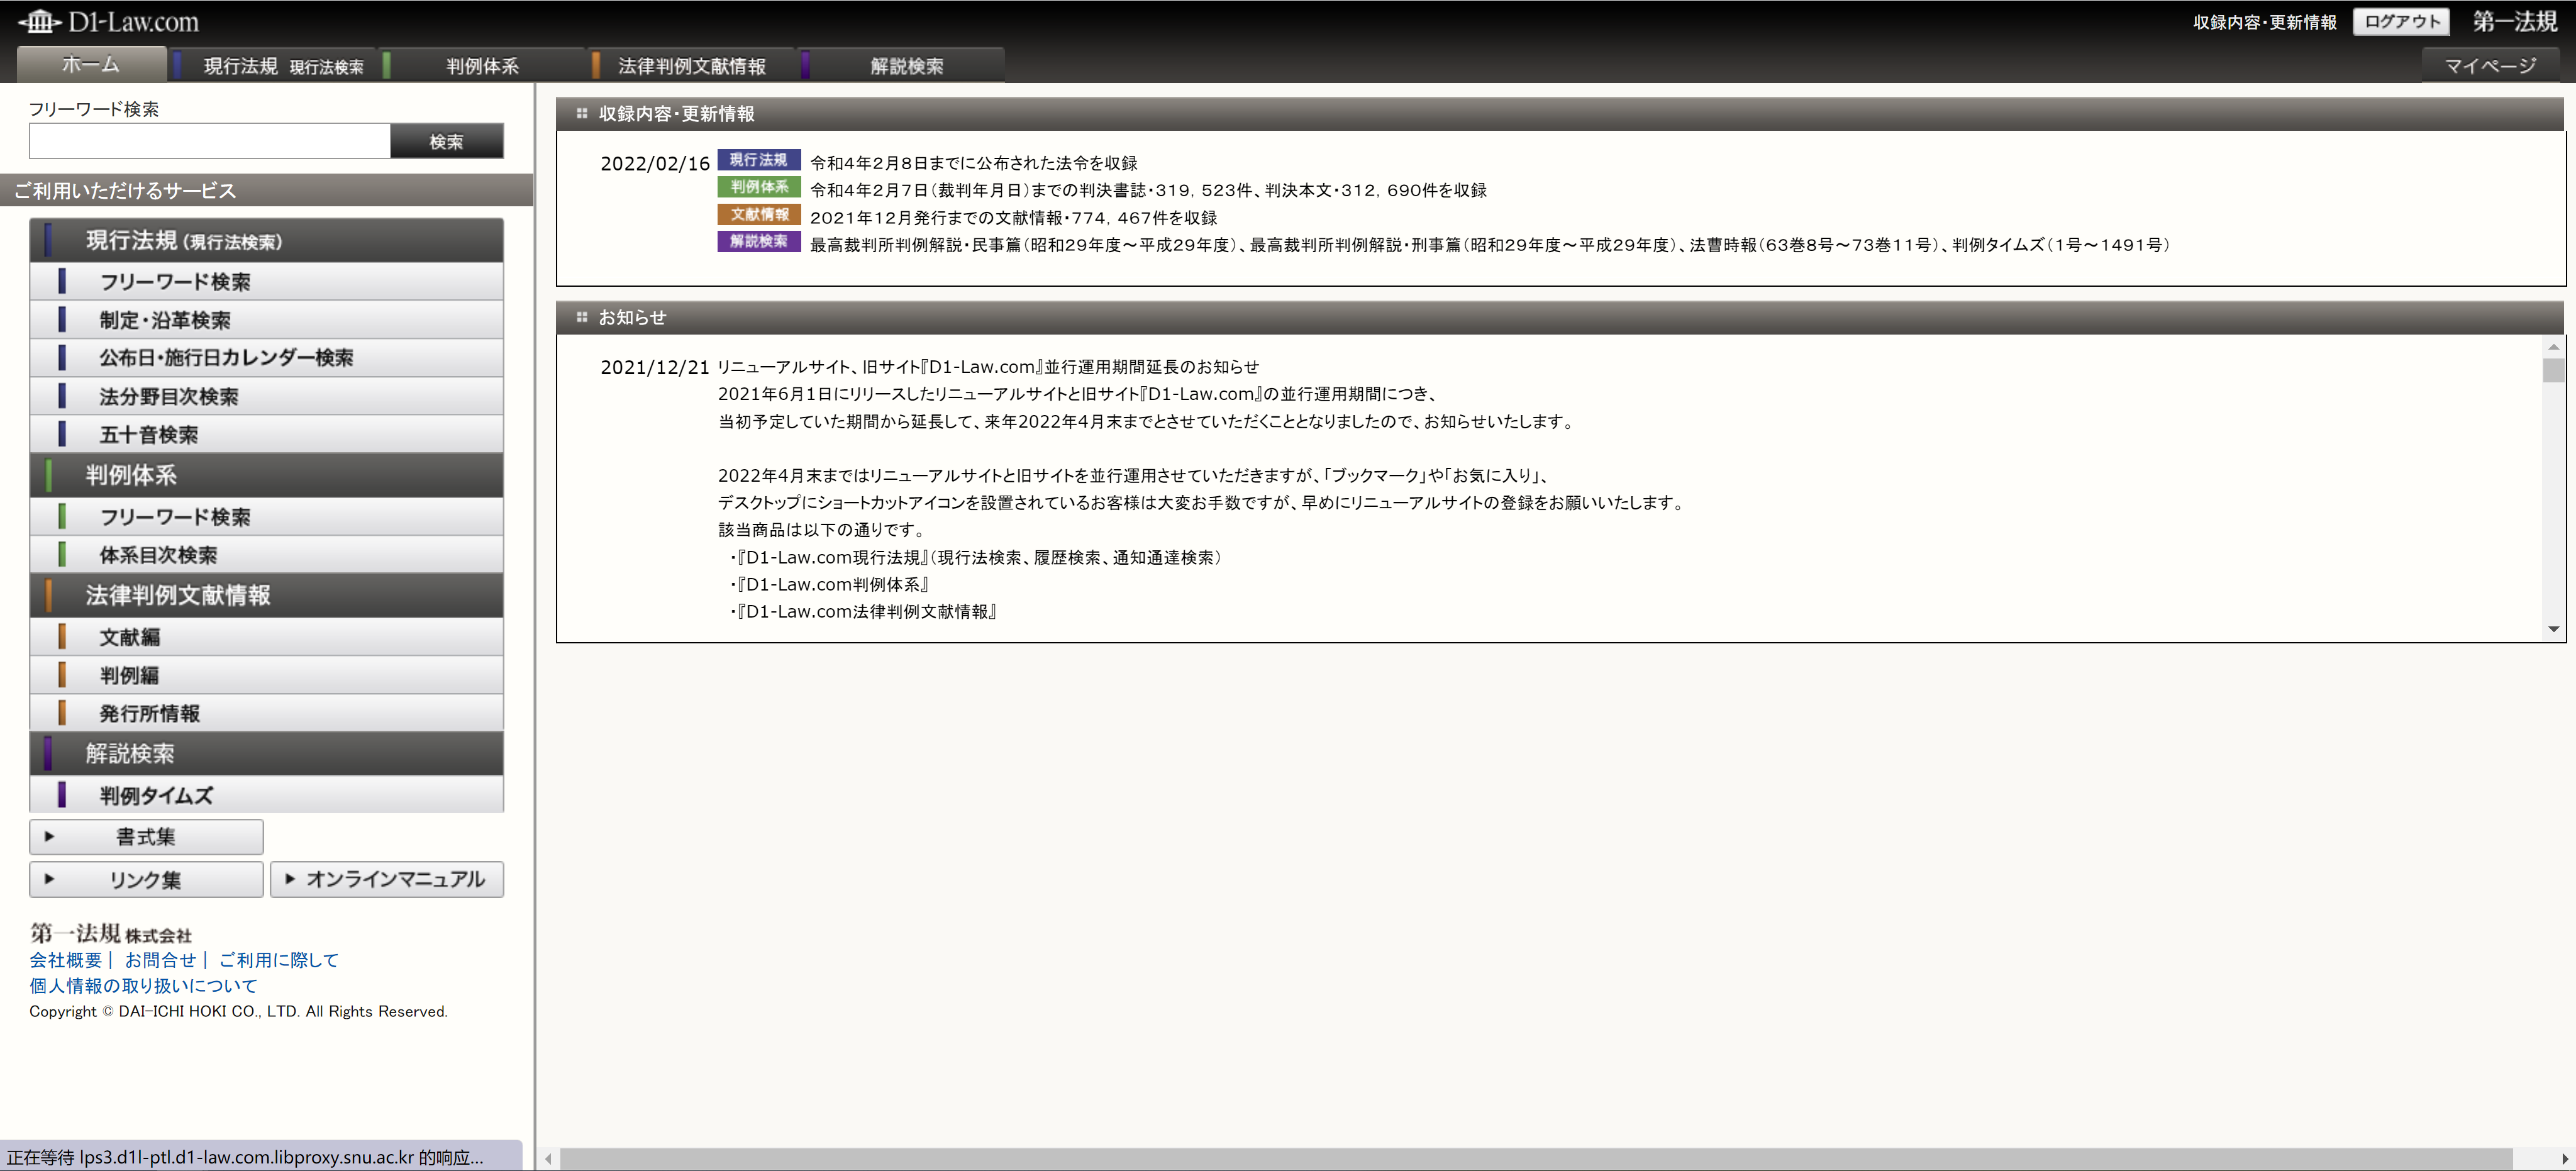Click browser status text 正在等待 lps3.d1l-ptl
The image size is (2576, 1171).
[x=245, y=1158]
